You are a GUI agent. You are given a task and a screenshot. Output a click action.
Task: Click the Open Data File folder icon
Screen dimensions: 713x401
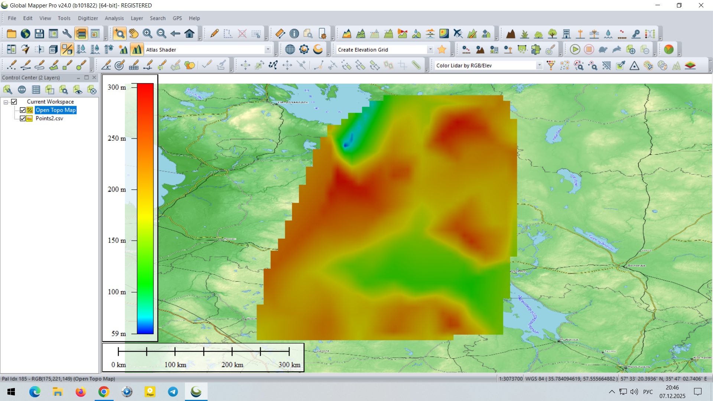[x=12, y=34]
